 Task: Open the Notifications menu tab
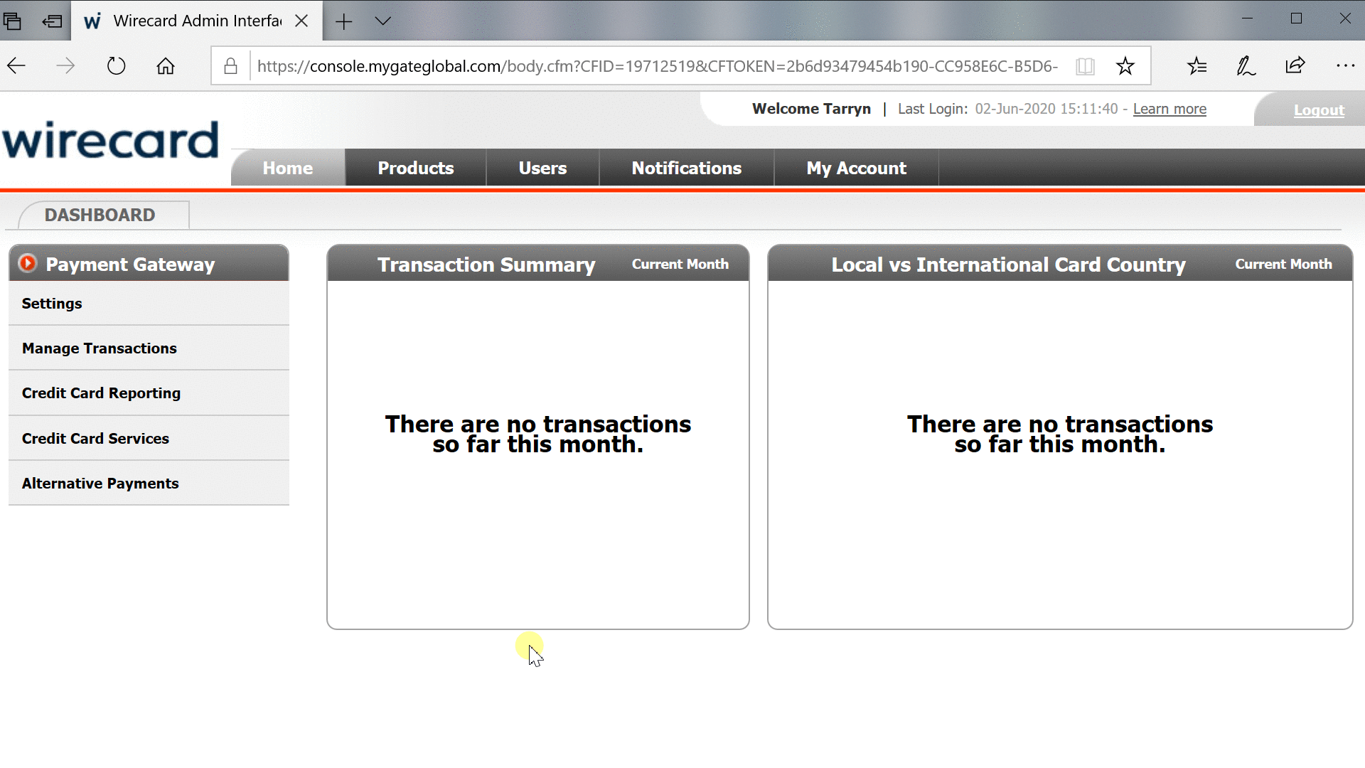686,168
